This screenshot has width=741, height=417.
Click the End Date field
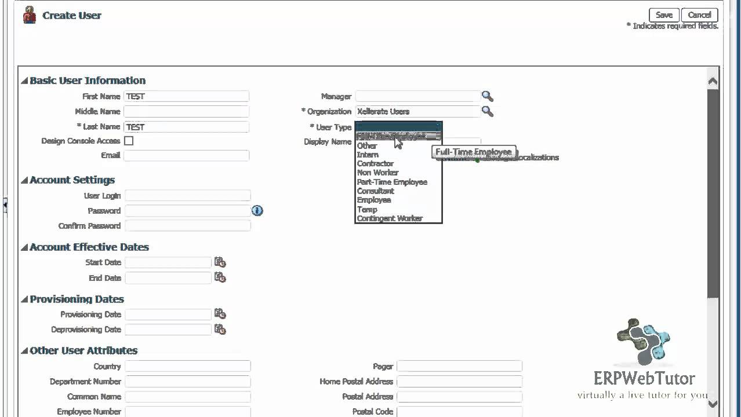tap(168, 278)
